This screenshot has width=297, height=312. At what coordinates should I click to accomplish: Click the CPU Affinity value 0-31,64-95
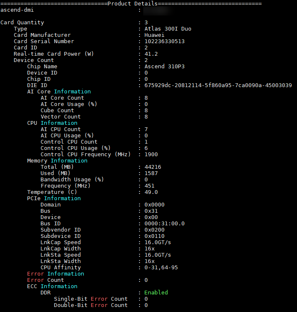(161, 268)
